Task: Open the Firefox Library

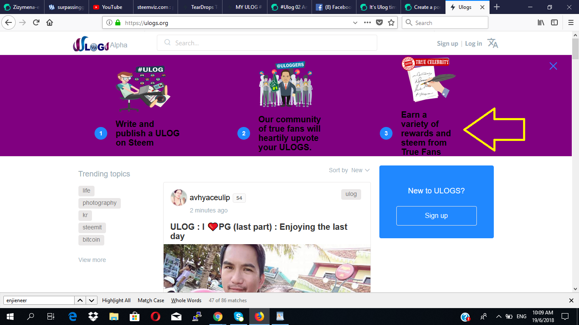Action: (x=541, y=23)
